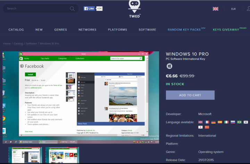Viewport: 250px width, 164px height.
Task: Open the GENRES menu
Action: point(60,29)
